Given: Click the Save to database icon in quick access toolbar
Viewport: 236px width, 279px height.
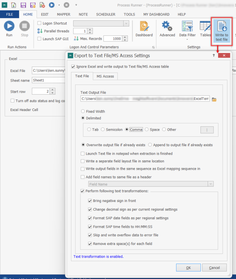Looking at the screenshot, I should coord(33,5).
